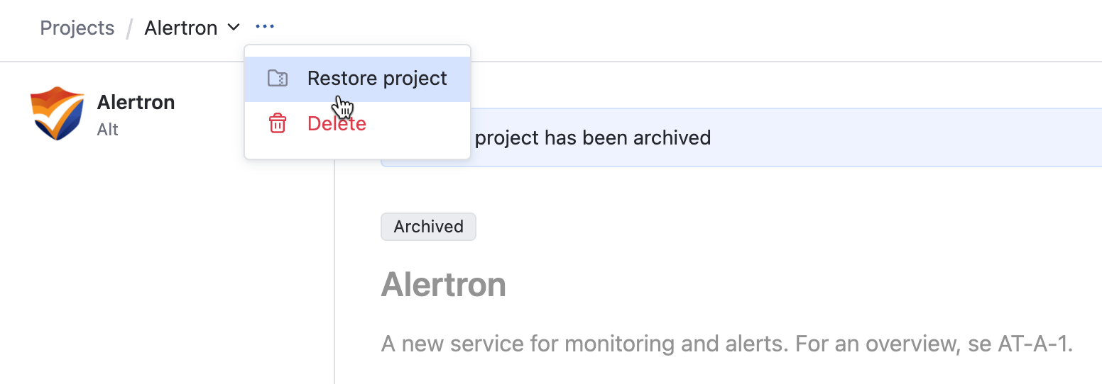1102x384 pixels.
Task: Click the large gray Alertron heading
Action: coord(443,285)
